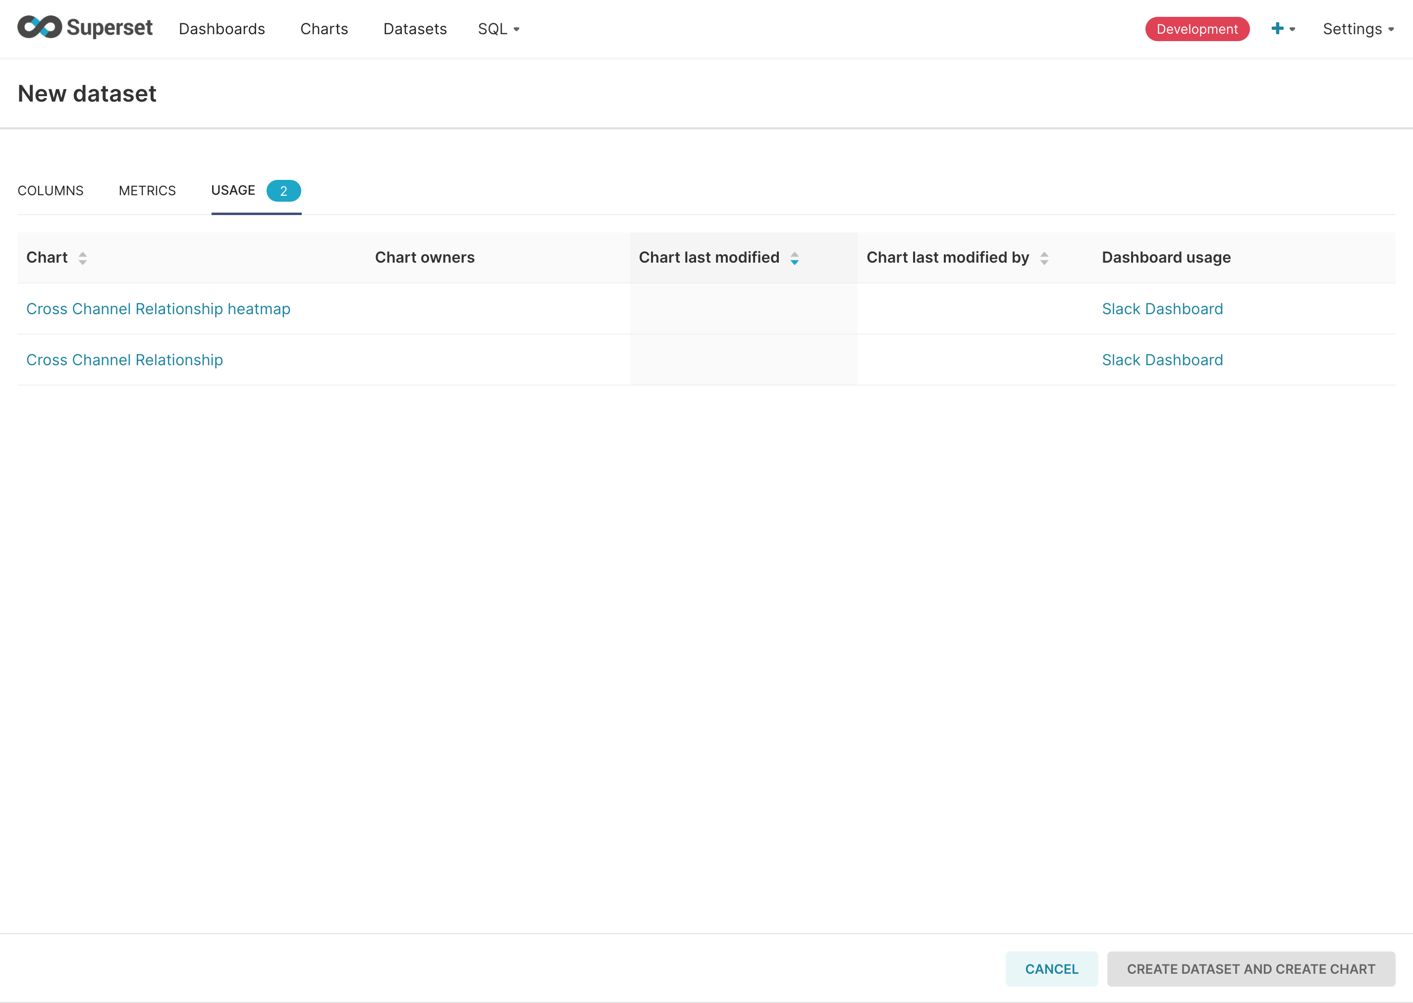Viewport: 1413px width, 1003px height.
Task: Open the caret menu next to the plus icon
Action: pos(1292,30)
